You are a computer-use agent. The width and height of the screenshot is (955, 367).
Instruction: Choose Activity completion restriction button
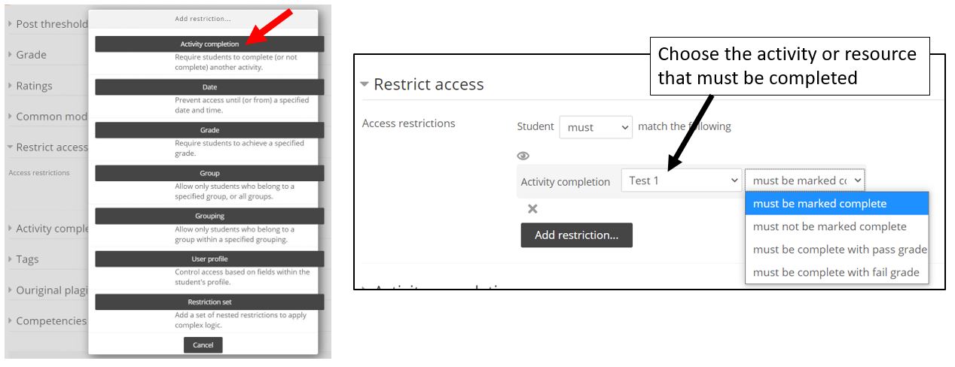pos(209,44)
